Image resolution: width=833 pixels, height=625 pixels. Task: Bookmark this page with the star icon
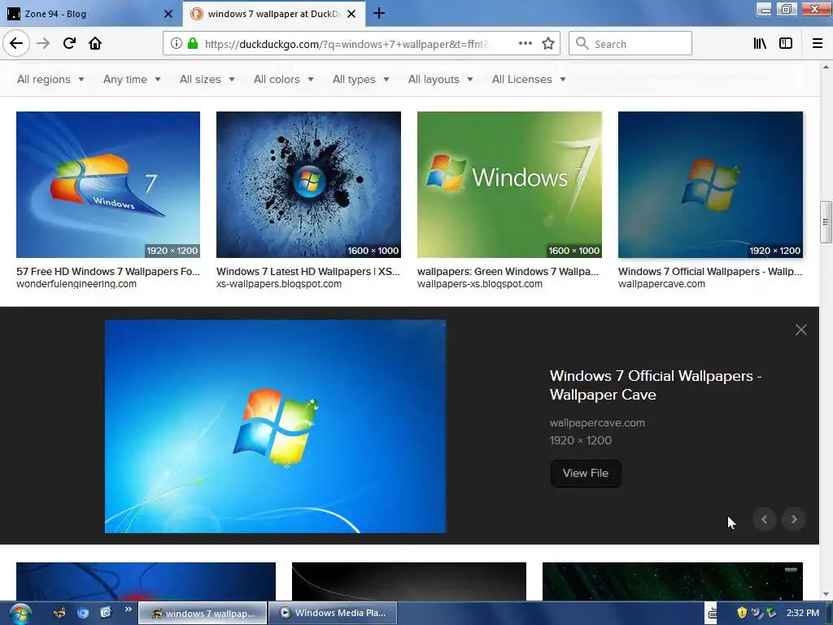coord(548,44)
